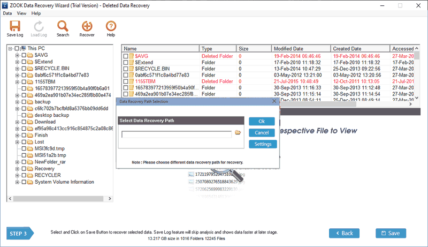Screen dimensions: 428x247
Task: Click the browse folder icon in dialog
Action: click(238, 132)
